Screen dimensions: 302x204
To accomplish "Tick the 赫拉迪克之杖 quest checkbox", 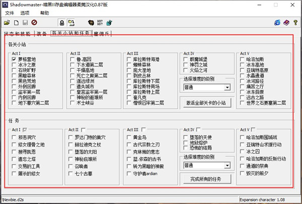I will click(70, 144).
